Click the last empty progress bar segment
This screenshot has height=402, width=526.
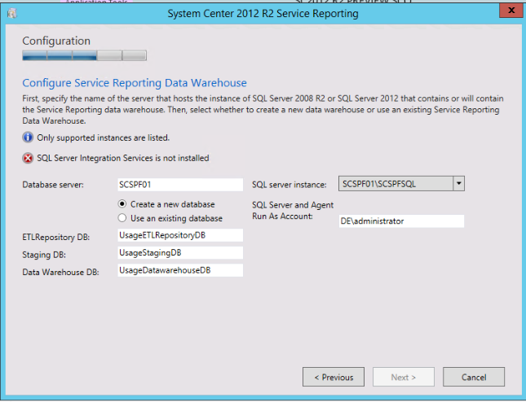[x=135, y=56]
